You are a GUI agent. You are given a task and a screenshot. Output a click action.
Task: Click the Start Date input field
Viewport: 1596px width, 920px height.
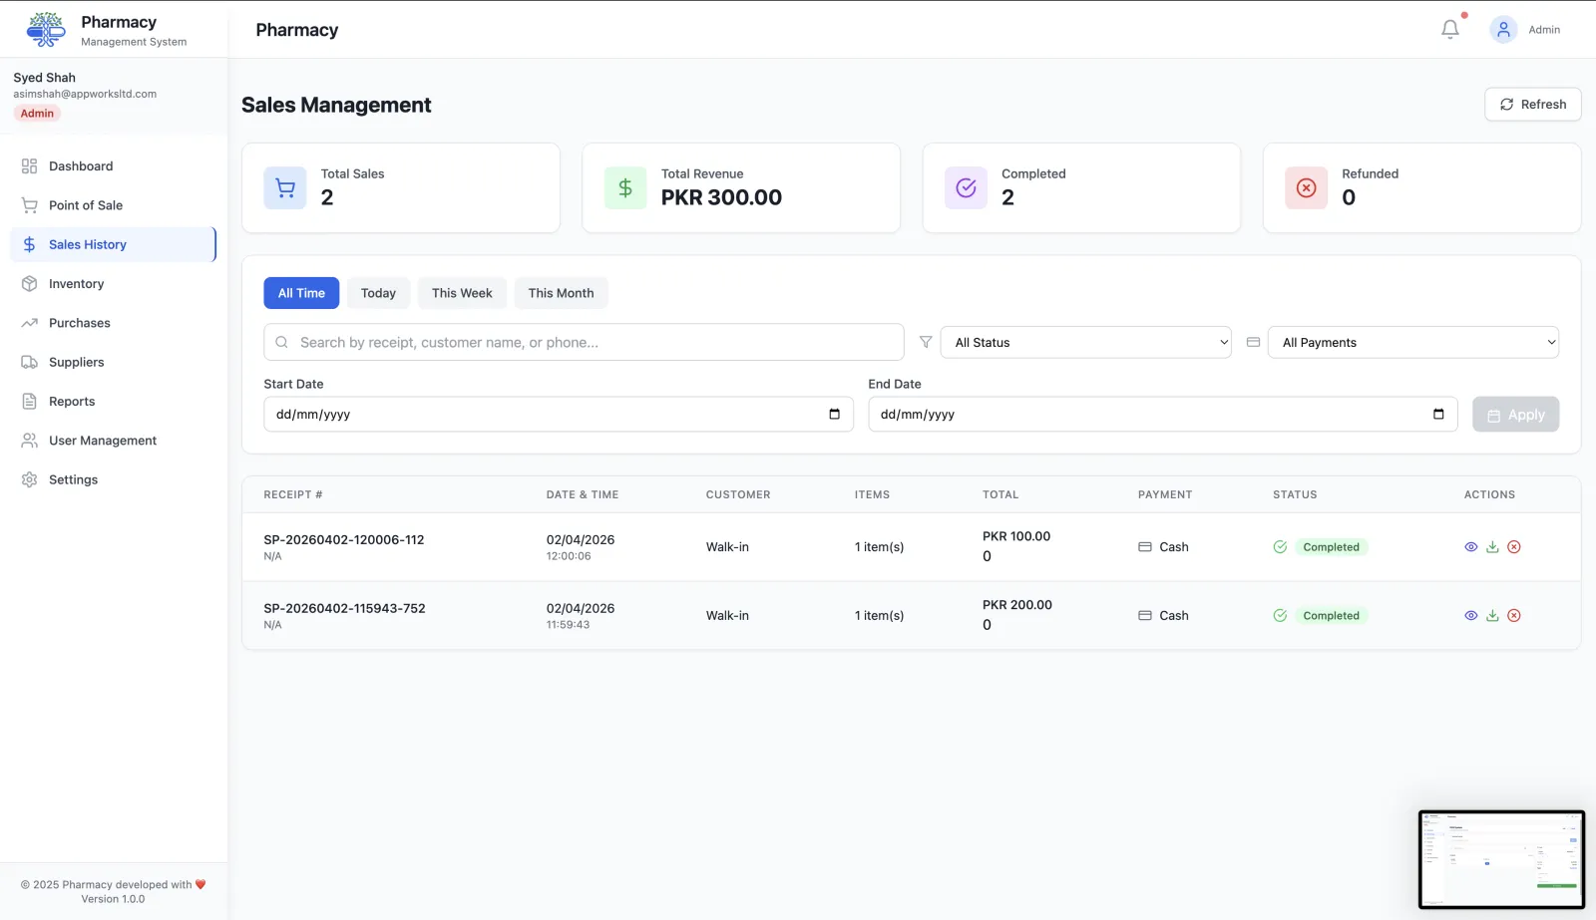click(x=559, y=415)
